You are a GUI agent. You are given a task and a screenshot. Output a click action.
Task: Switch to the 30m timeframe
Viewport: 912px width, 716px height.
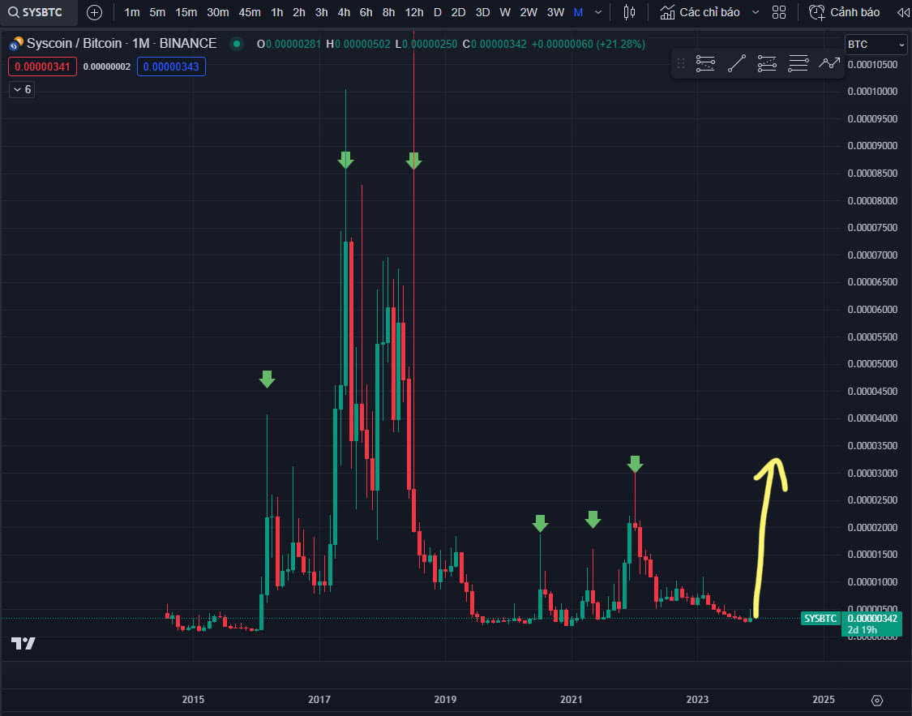[x=217, y=12]
